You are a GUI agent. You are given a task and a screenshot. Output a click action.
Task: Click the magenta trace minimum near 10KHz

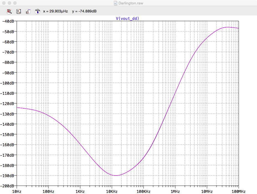(x=116, y=175)
